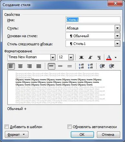Set single line spacing
125x142 pixels.
coord(51,66)
